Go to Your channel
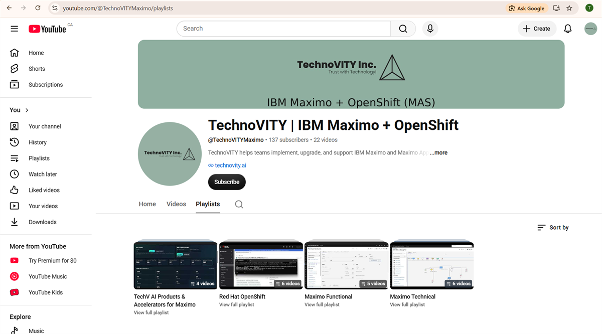This screenshot has height=334, width=602. coord(46,126)
